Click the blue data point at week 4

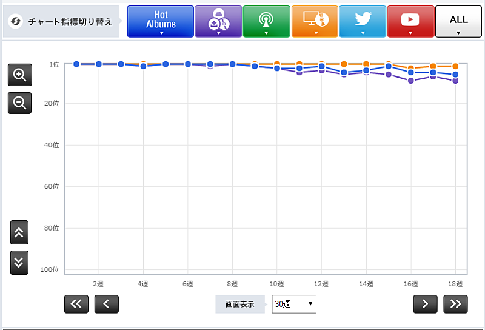tap(143, 66)
